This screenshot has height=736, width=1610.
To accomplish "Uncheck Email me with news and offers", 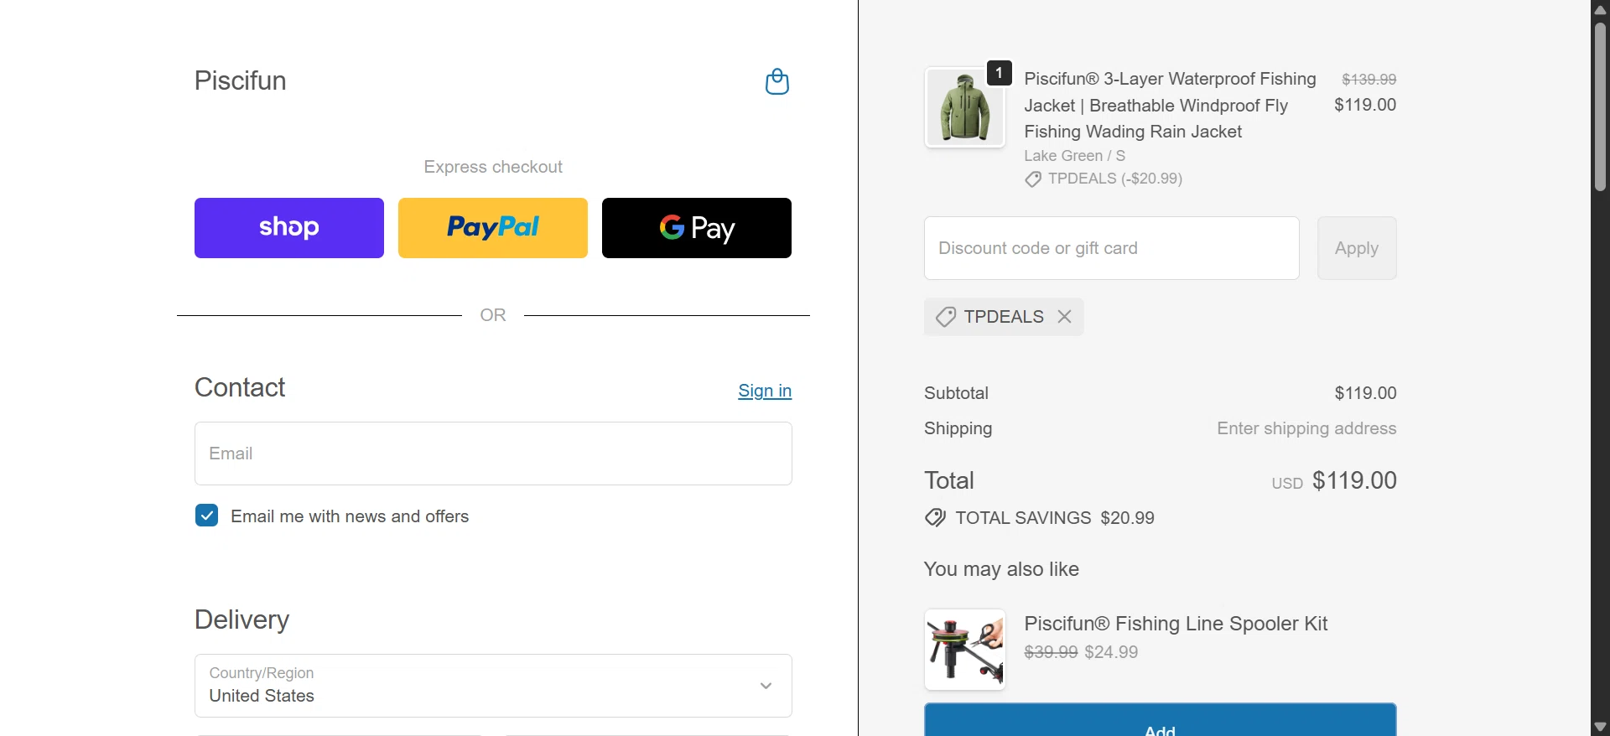I will click(x=207, y=516).
